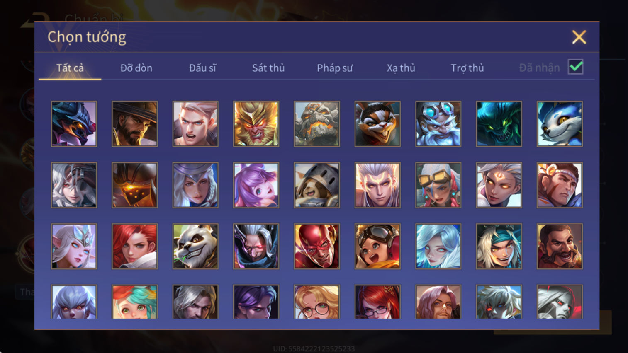Toggle the Đã nhận checkbox
628x353 pixels.
(x=575, y=67)
